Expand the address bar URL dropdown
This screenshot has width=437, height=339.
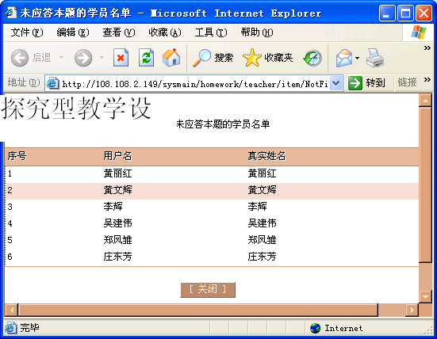pyautogui.click(x=336, y=83)
